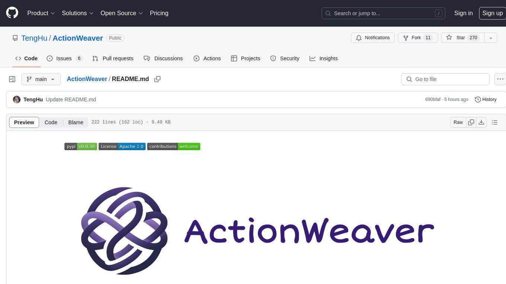506x284 pixels.
Task: Focus the Go to file field
Action: [x=445, y=79]
